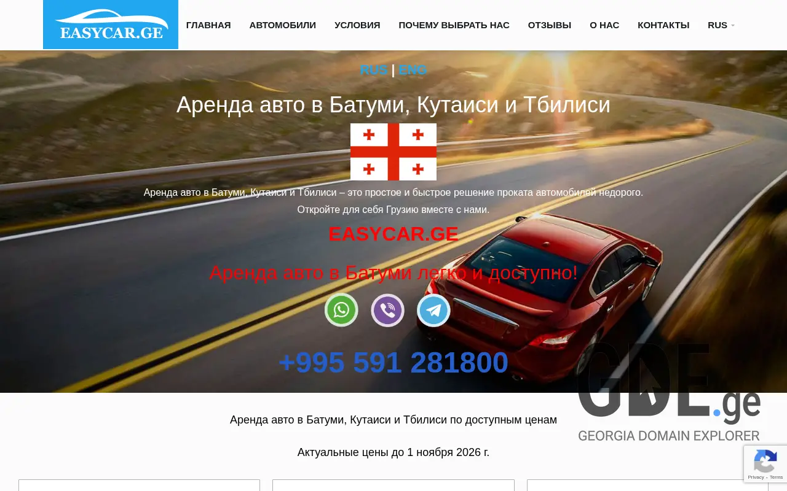The width and height of the screenshot is (787, 491).
Task: Click ОТЗЫВЫ in the navbar
Action: (x=549, y=25)
